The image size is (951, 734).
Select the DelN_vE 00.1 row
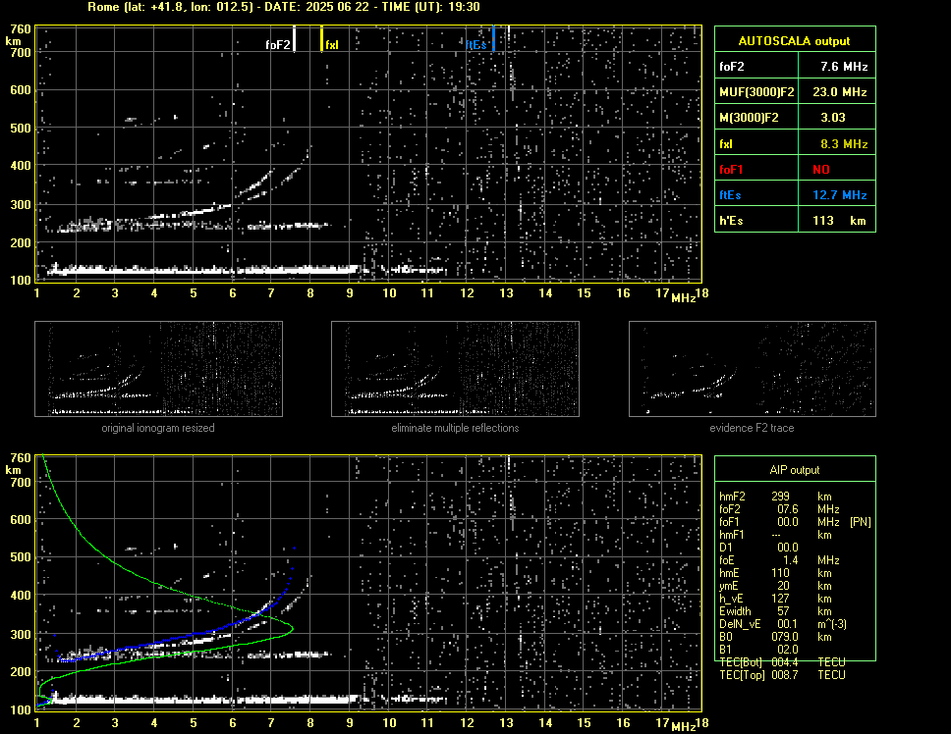click(x=783, y=624)
